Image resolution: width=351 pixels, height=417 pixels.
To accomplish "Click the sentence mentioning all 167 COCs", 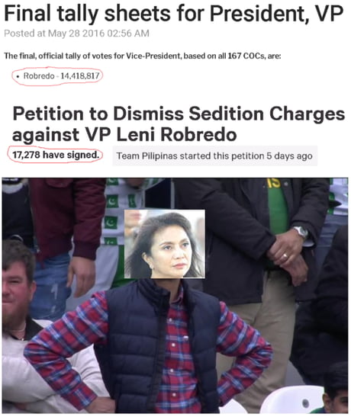I will (143, 56).
